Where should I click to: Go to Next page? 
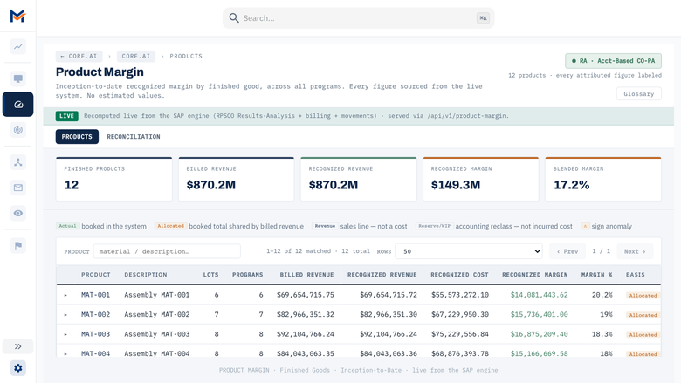tap(635, 251)
